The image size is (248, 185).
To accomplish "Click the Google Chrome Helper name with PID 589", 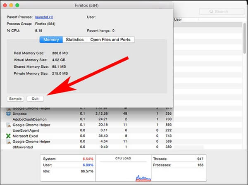I will pyautogui.click(x=31, y=142).
